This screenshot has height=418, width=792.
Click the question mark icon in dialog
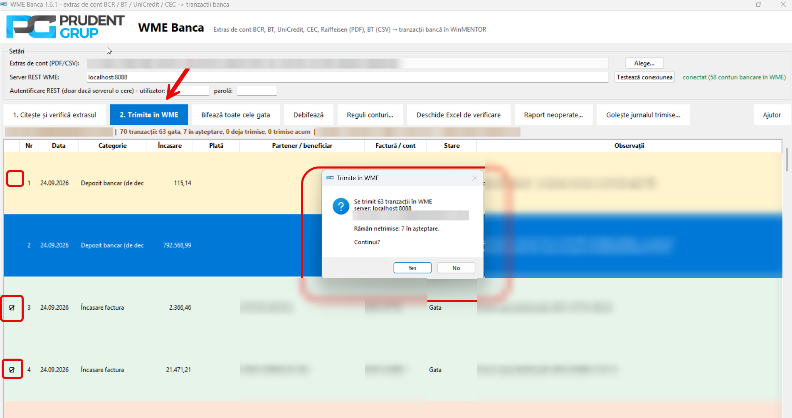click(341, 206)
